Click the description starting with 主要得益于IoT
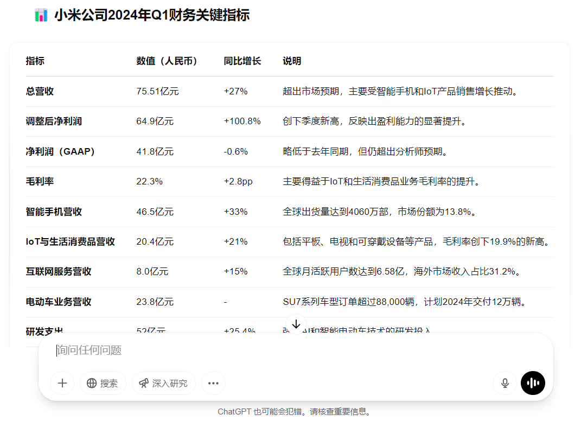Image resolution: width=581 pixels, height=421 pixels. click(381, 182)
